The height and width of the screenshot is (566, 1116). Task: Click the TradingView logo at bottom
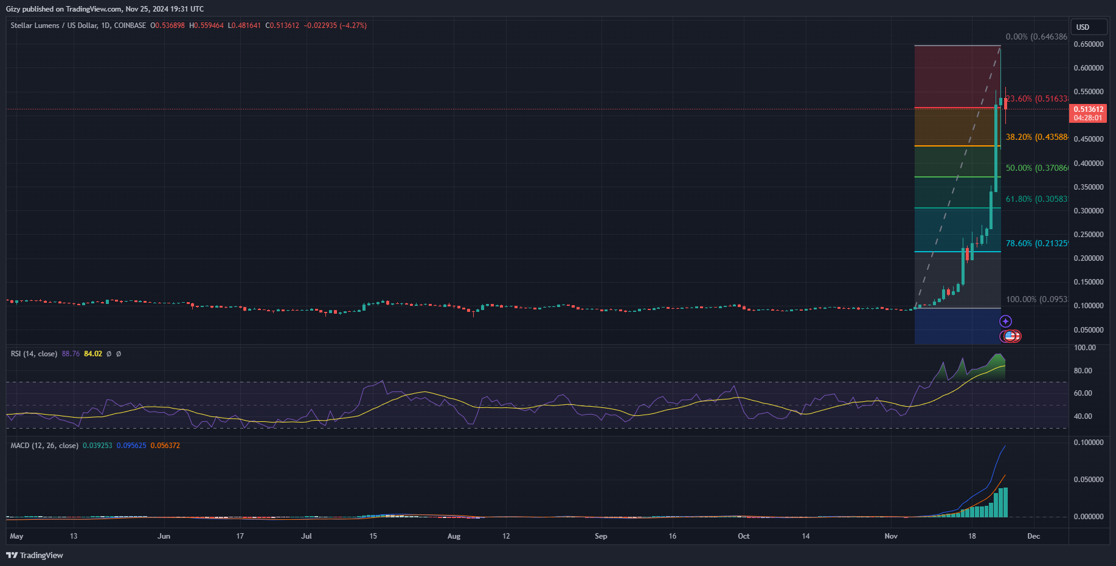point(35,555)
